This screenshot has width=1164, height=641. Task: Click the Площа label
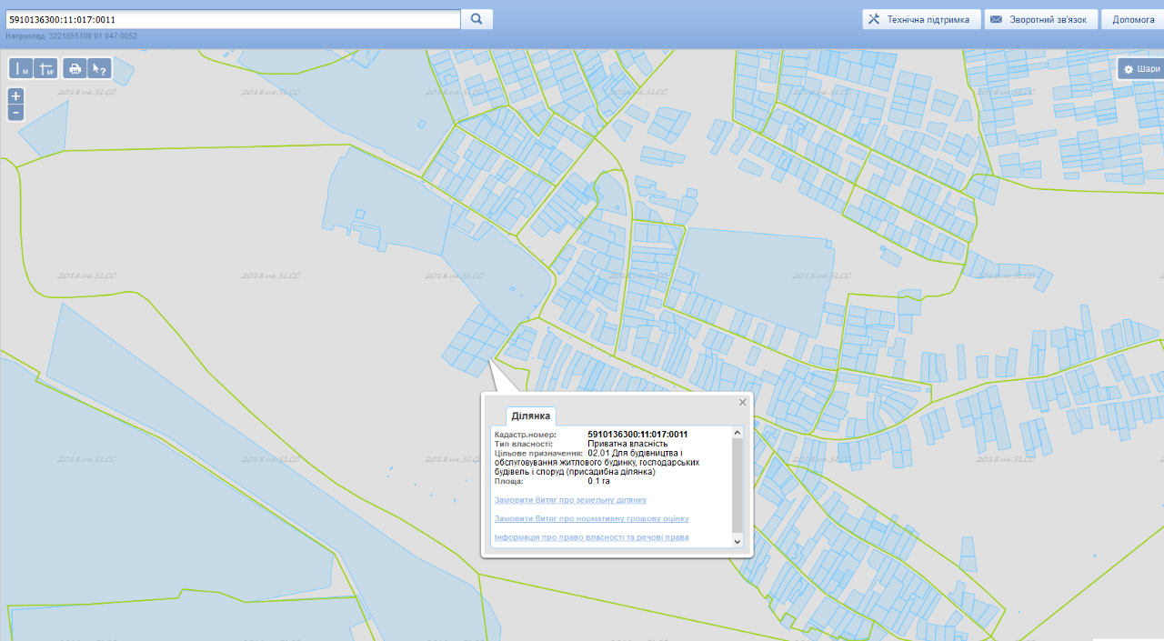(509, 481)
